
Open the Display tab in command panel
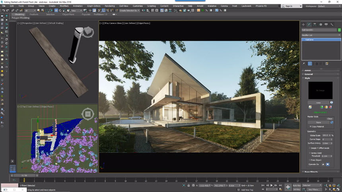(326, 24)
